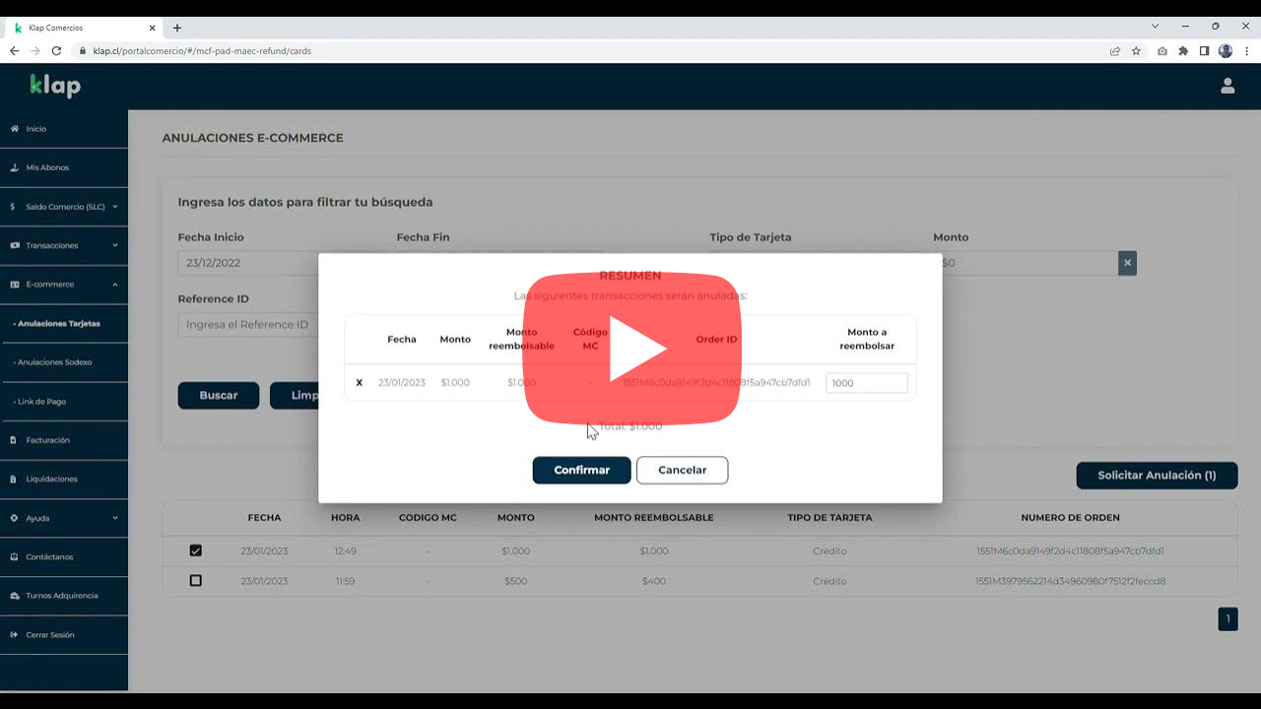Edit the Monto a reembolsar field
Viewport: 1261px width, 709px height.
pos(866,383)
